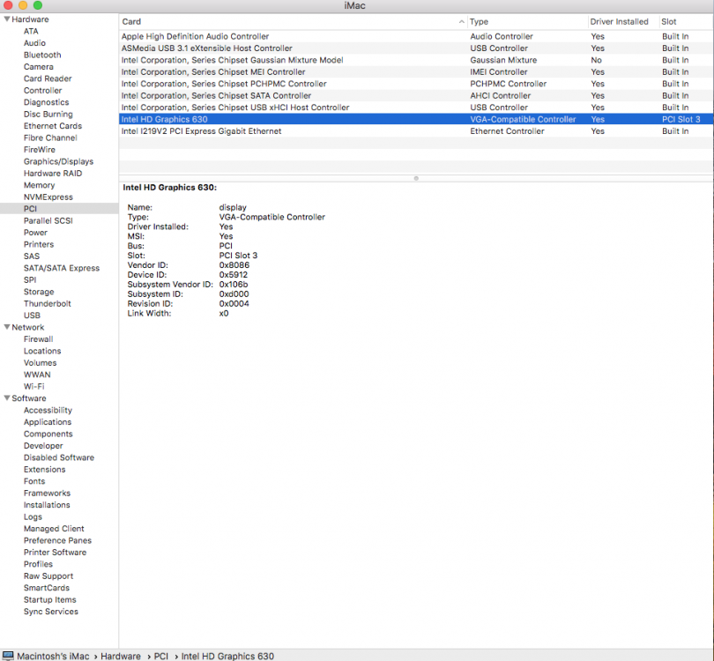The height and width of the screenshot is (661, 714).
Task: Open Startup Items section
Action: (x=50, y=599)
